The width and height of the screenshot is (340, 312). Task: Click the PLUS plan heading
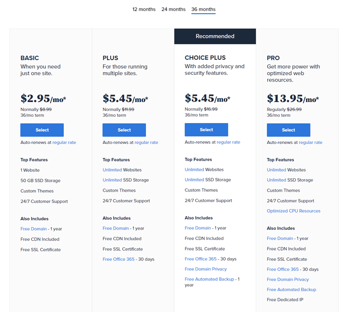[110, 58]
